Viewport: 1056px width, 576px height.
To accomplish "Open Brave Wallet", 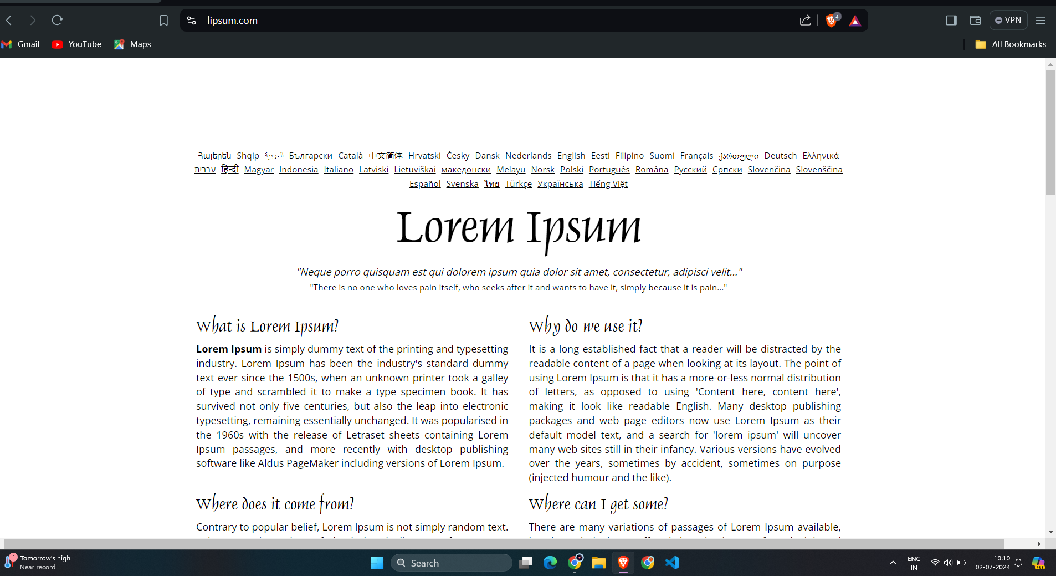I will 975,20.
